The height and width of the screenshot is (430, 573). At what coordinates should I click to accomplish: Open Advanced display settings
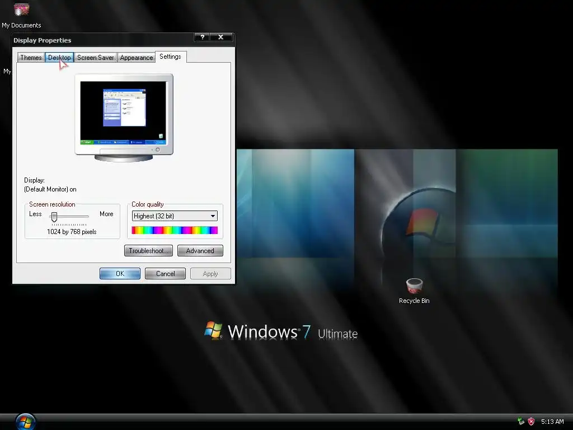[200, 251]
